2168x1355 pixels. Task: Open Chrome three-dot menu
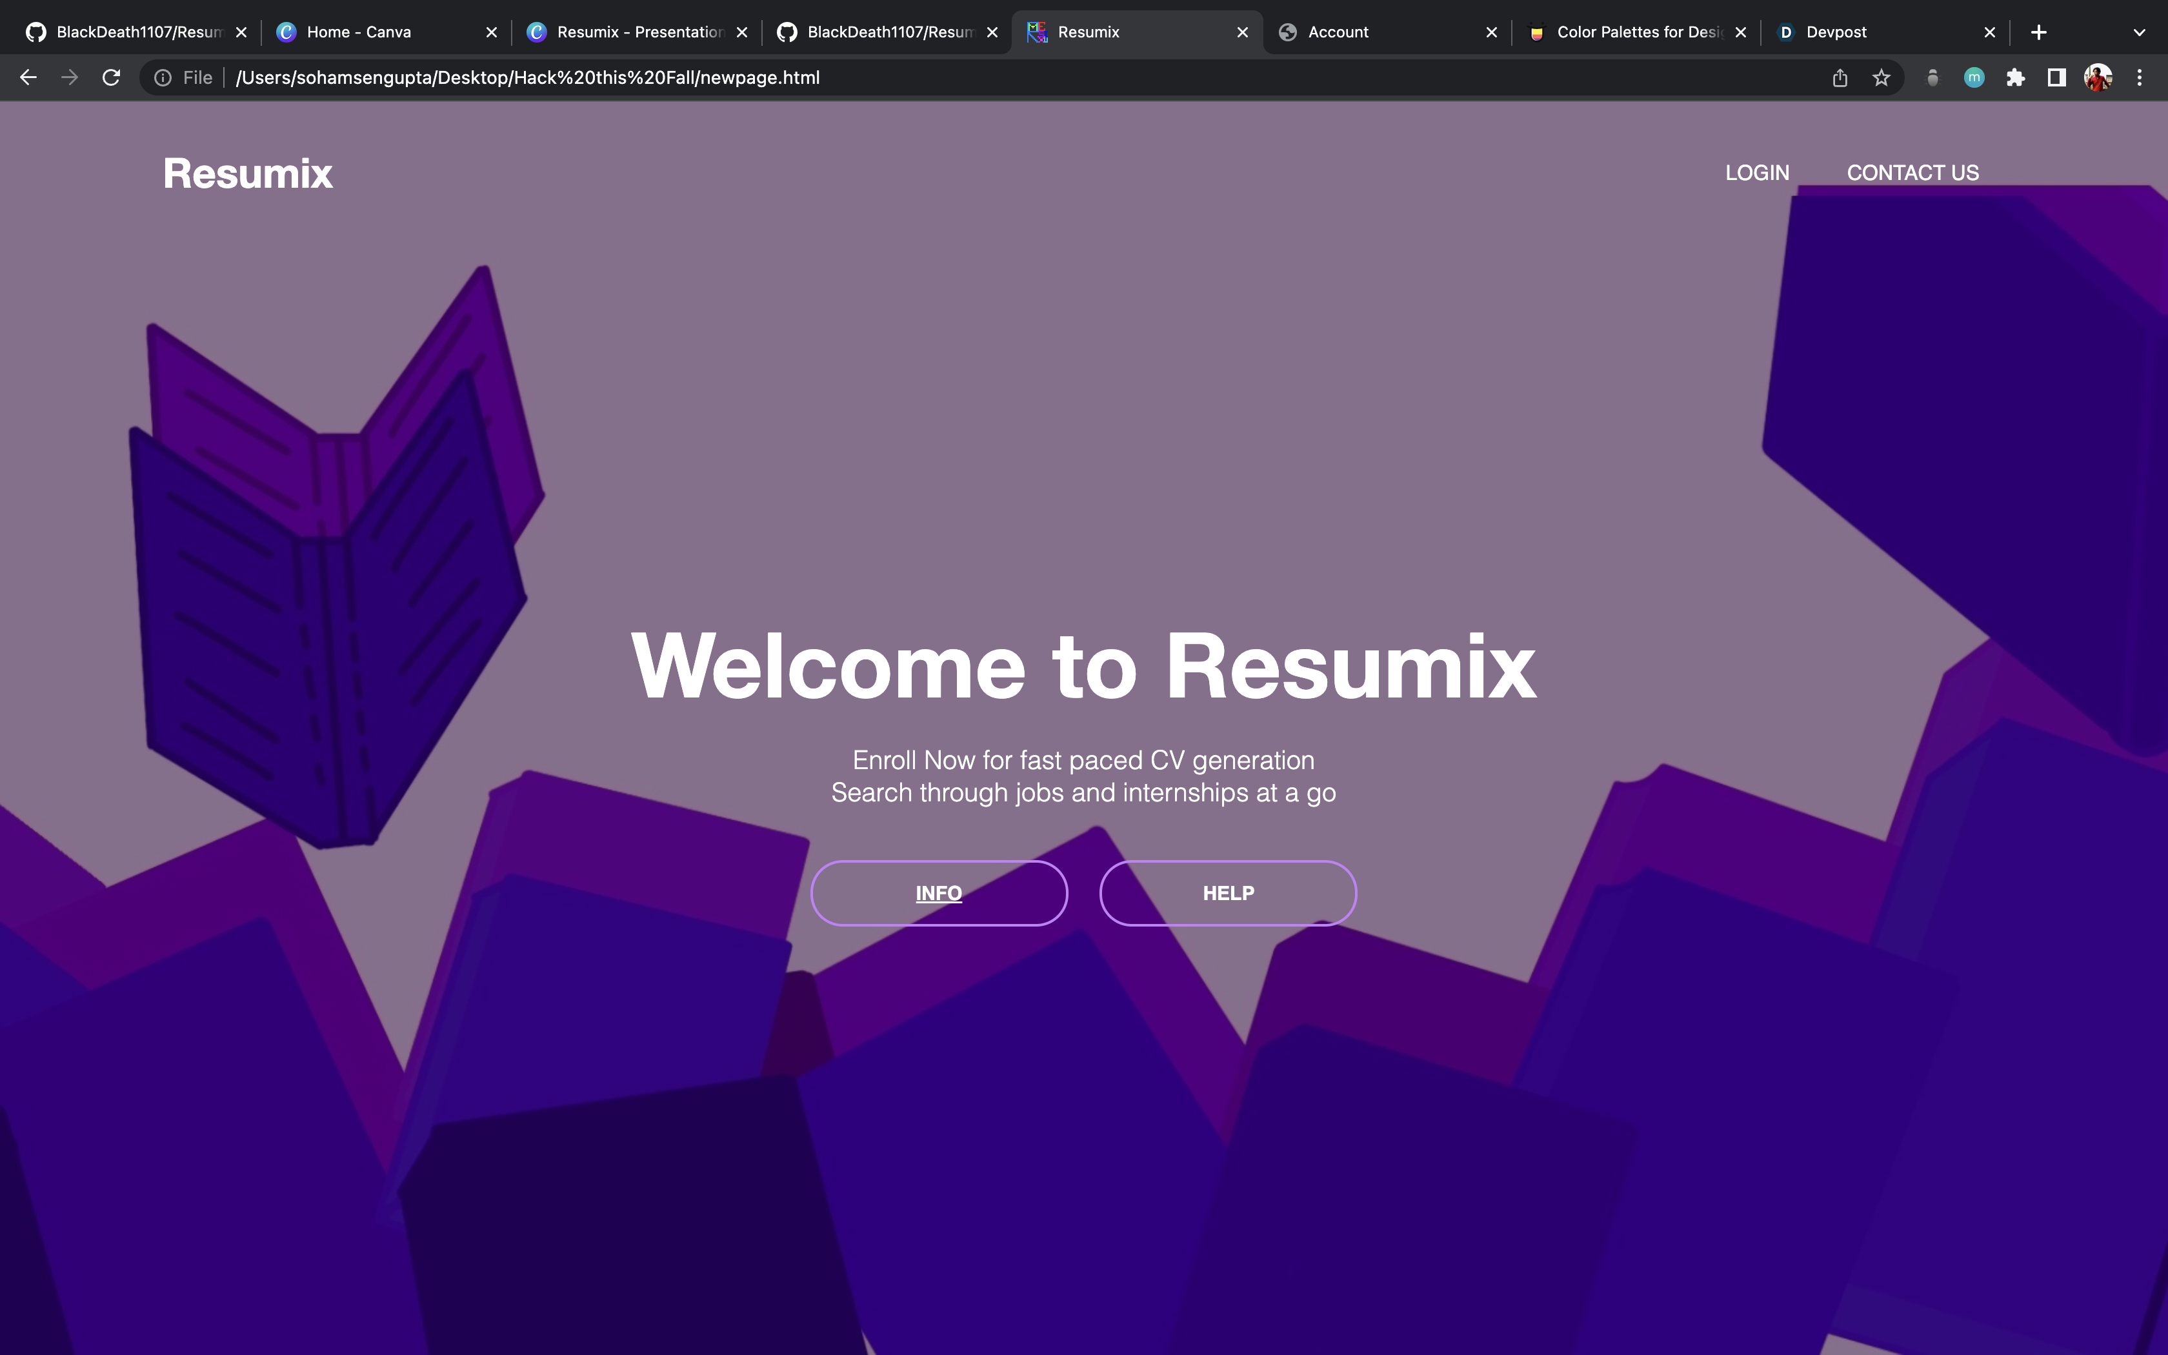(2140, 78)
